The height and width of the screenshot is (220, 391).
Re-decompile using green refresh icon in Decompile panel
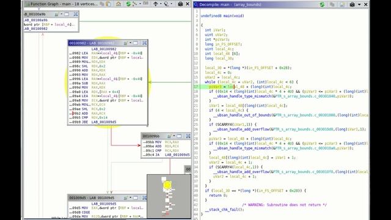point(322,4)
